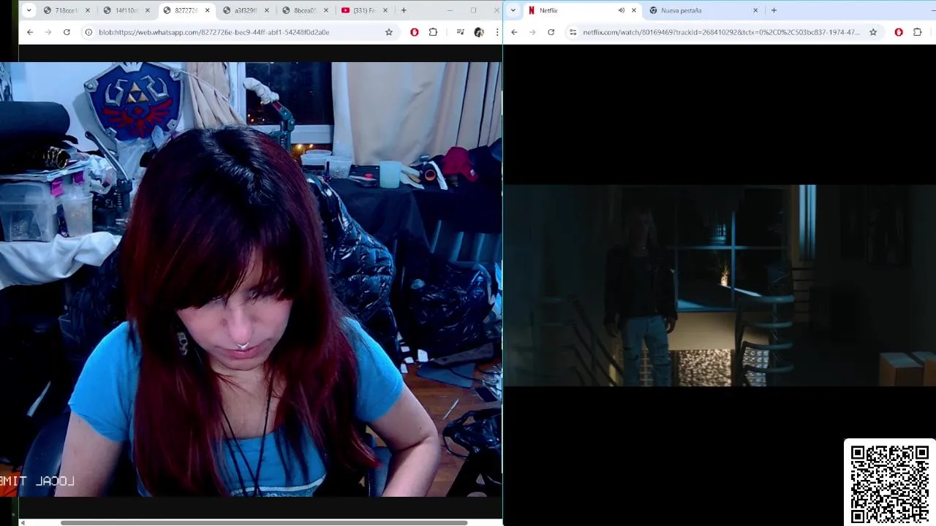Open a new tab in Netflix window

pos(774,10)
